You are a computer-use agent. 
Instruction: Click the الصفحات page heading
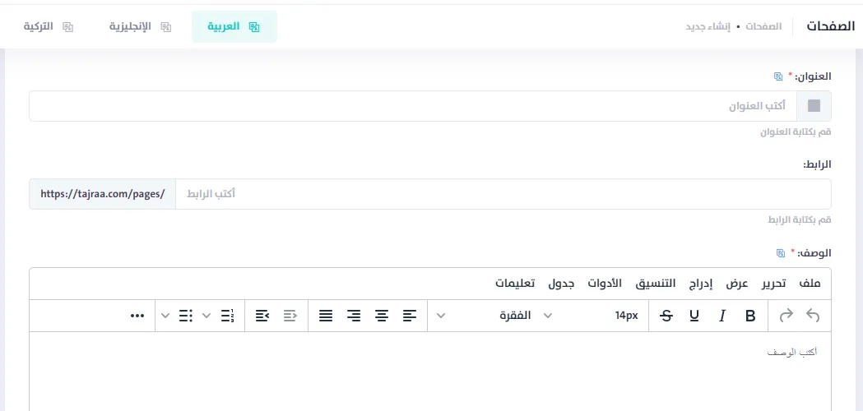(x=831, y=26)
